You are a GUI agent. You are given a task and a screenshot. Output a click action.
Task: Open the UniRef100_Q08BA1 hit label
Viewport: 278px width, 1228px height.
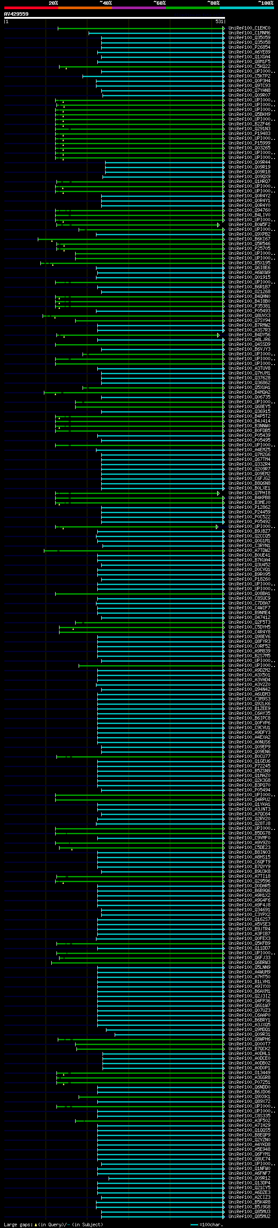249,593
